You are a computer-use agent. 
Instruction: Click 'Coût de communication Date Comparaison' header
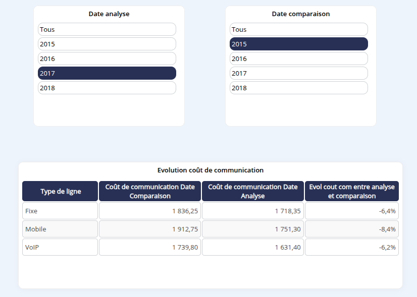coord(150,191)
